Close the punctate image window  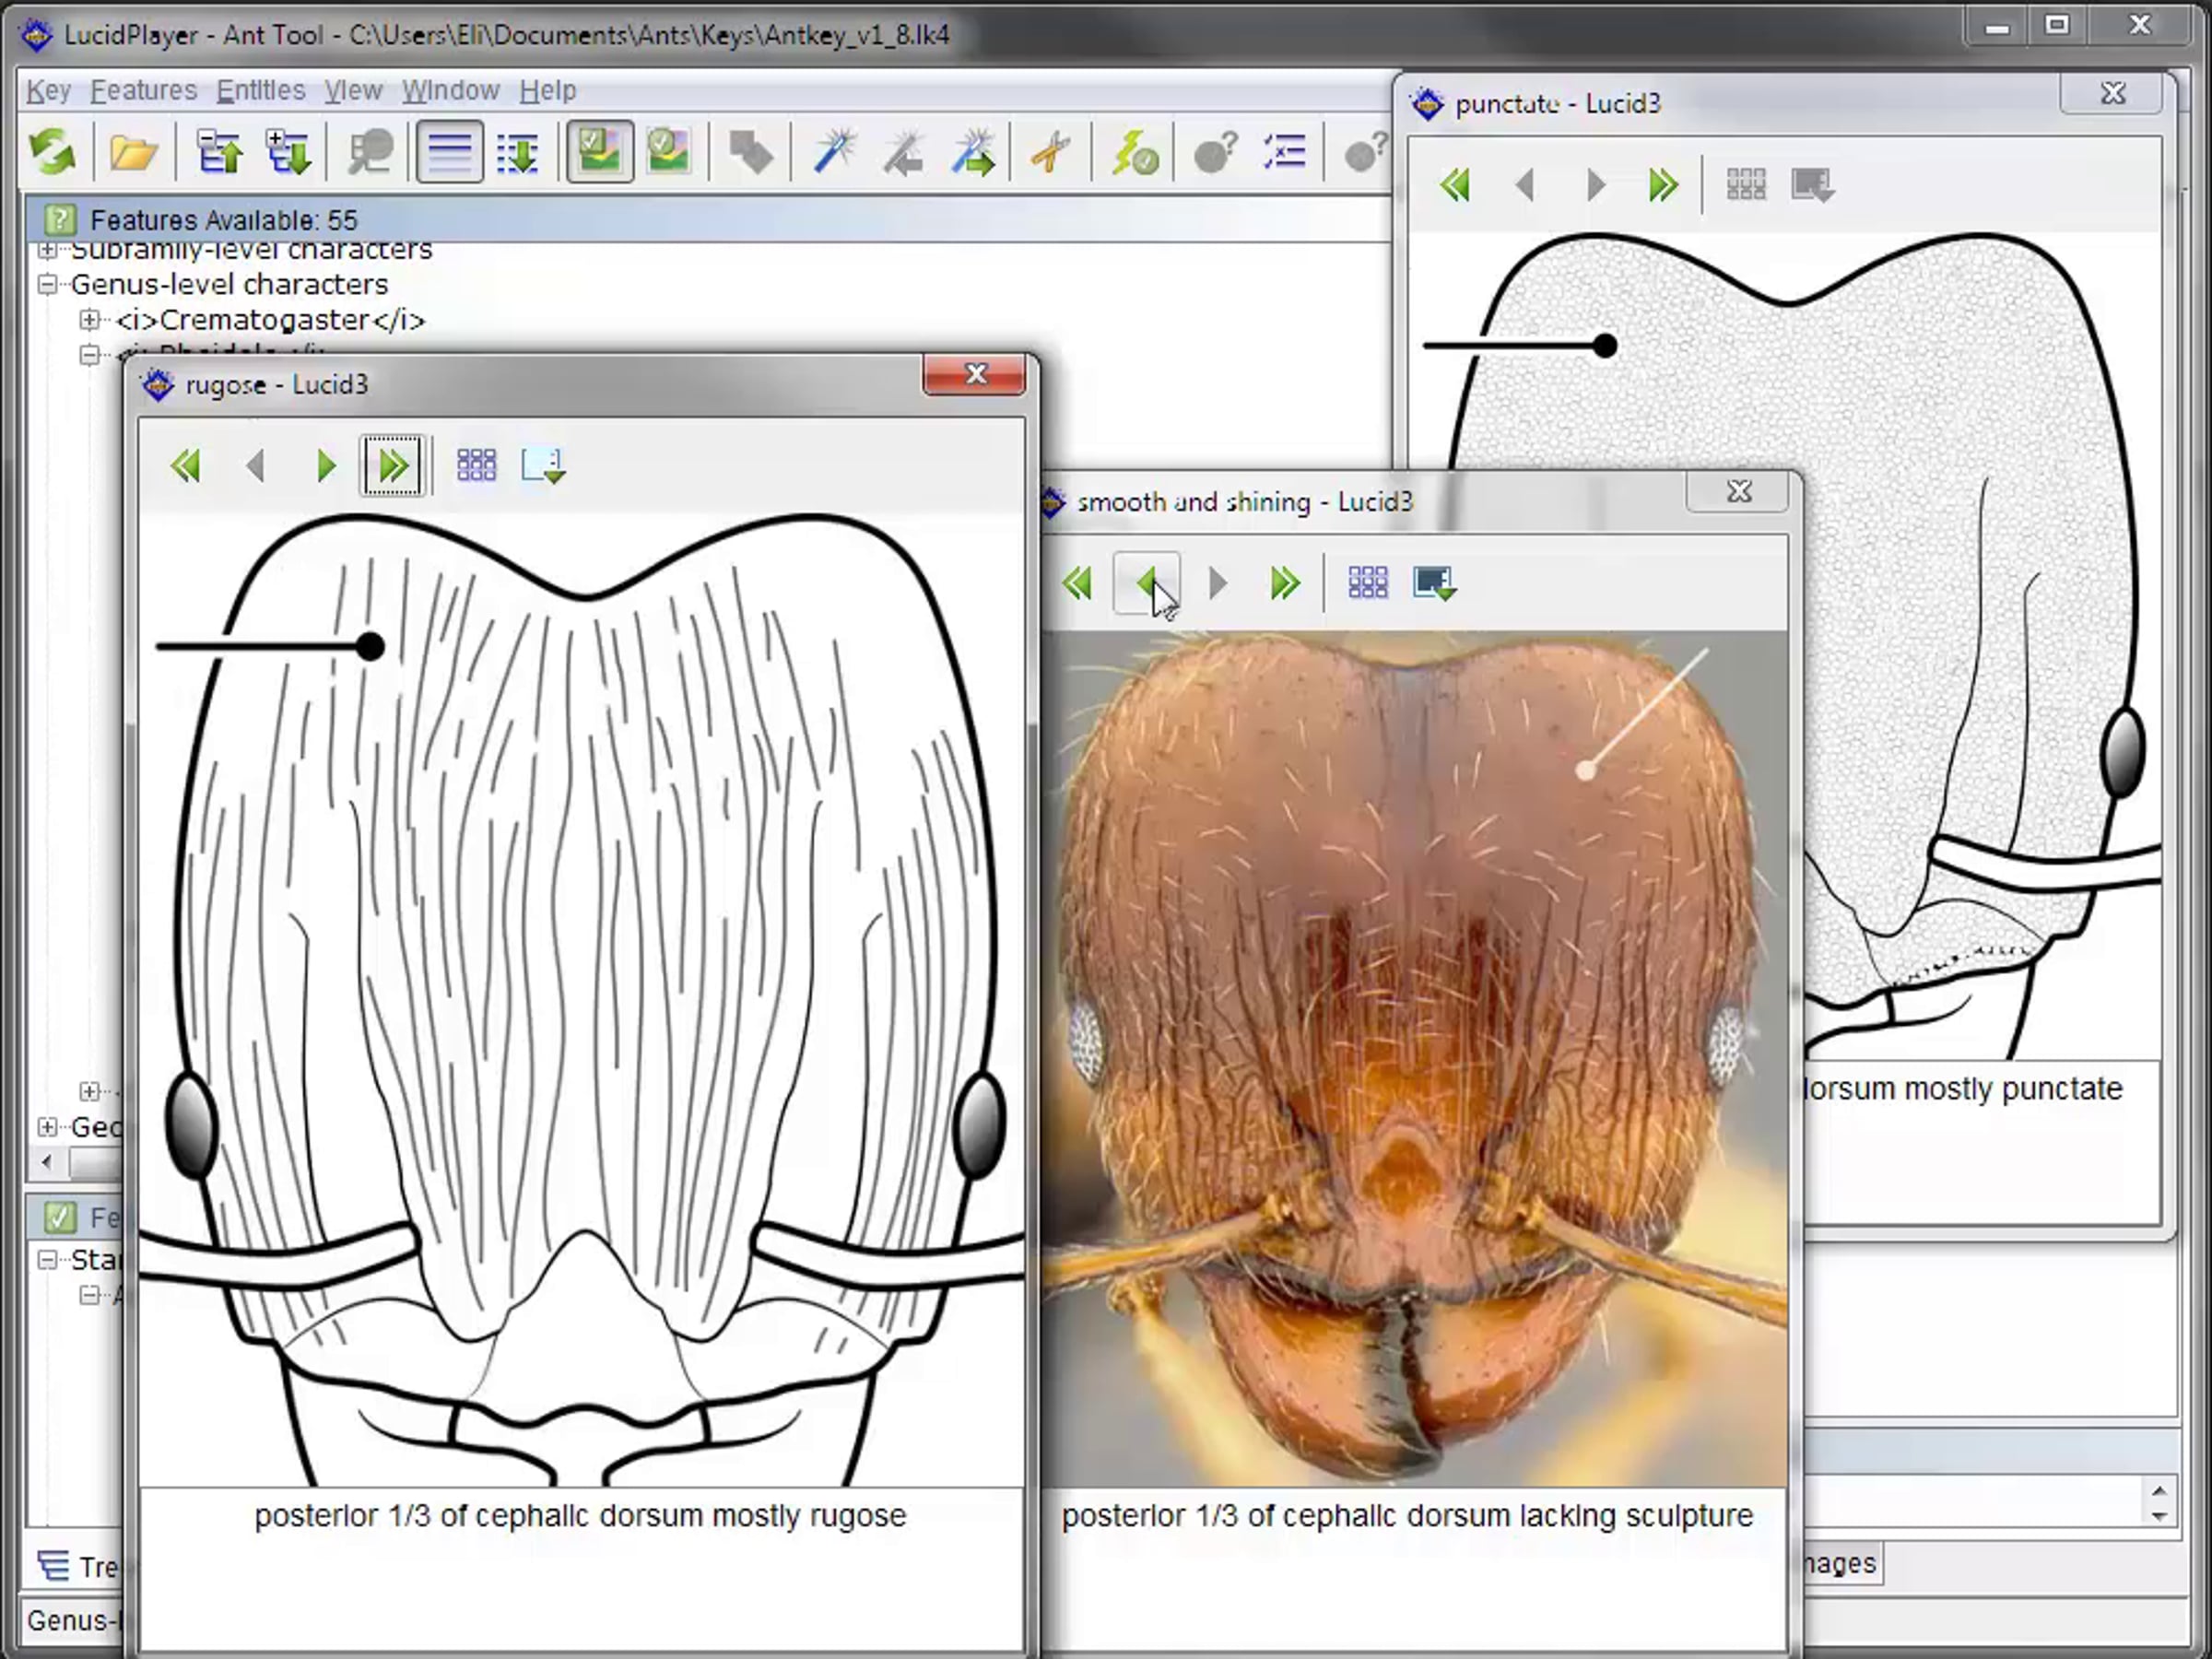tap(2112, 94)
